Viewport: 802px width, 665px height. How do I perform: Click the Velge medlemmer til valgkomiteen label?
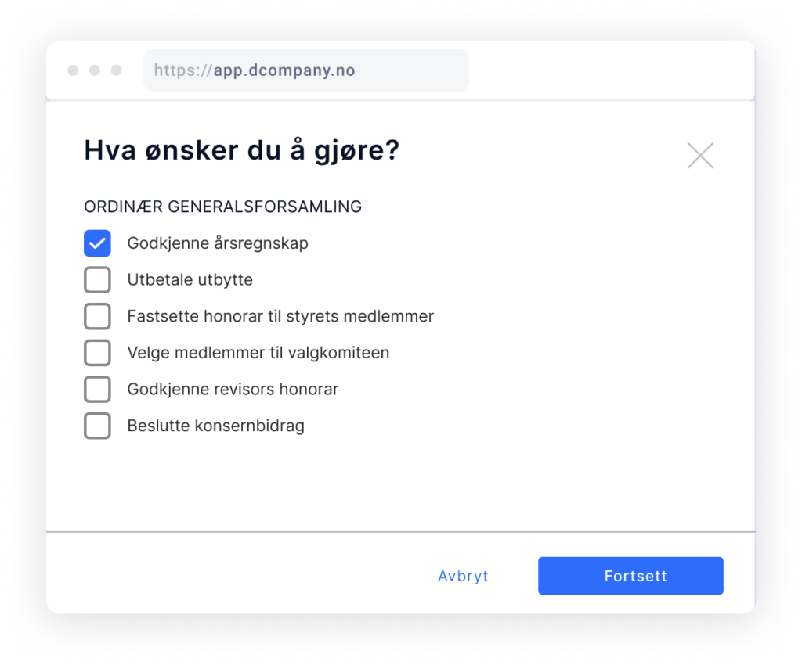pyautogui.click(x=258, y=353)
